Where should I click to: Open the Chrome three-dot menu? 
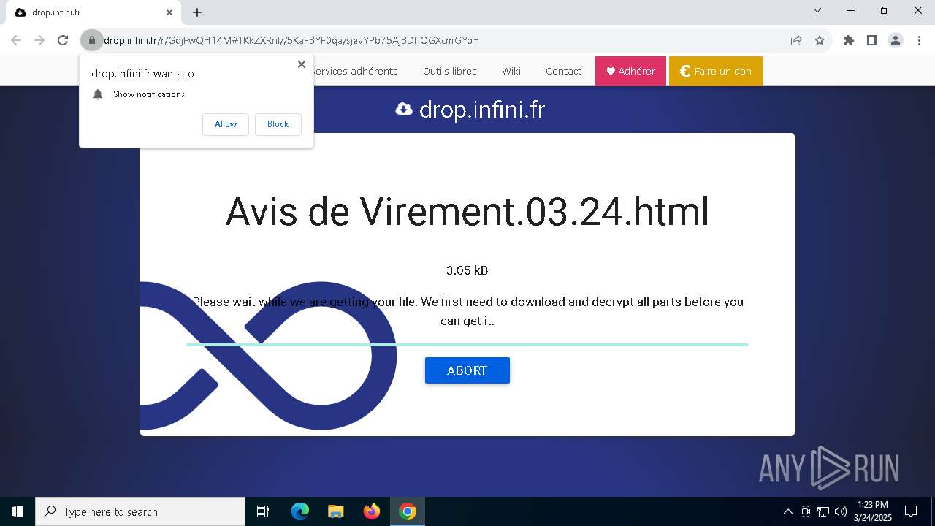coord(919,41)
